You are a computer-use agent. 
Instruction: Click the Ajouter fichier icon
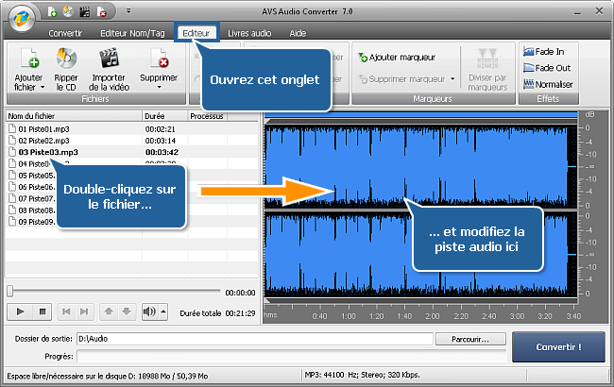(28, 59)
